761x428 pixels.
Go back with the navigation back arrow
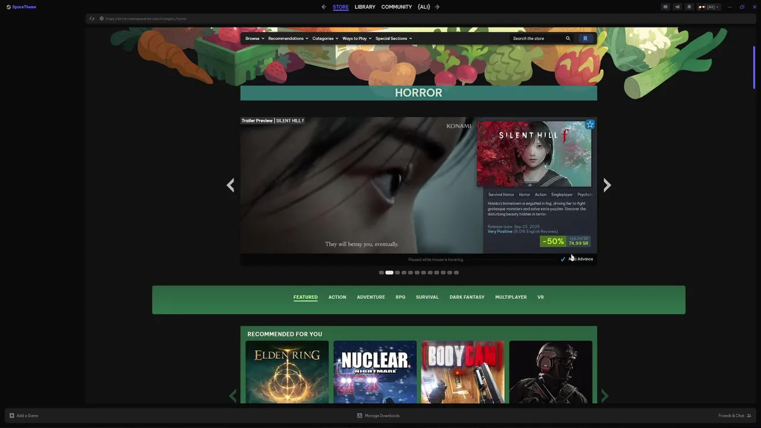pyautogui.click(x=323, y=7)
